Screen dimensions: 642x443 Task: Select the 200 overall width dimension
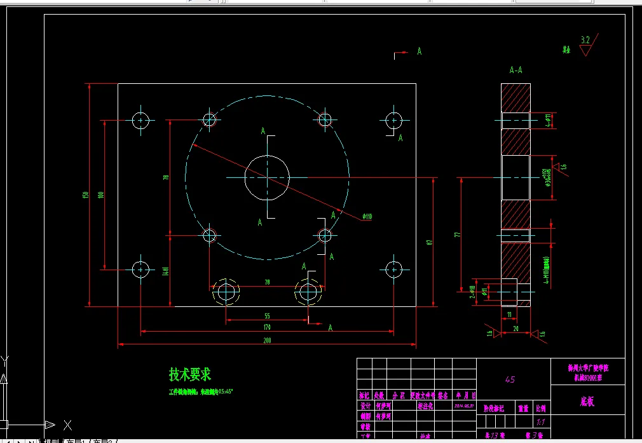tap(267, 340)
